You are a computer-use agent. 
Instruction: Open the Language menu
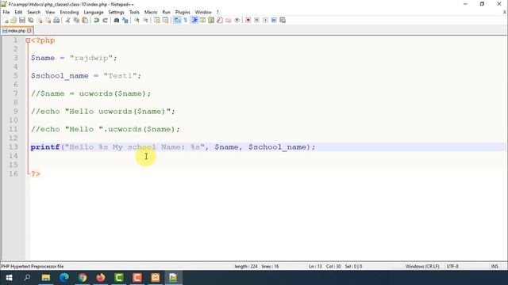[94, 12]
